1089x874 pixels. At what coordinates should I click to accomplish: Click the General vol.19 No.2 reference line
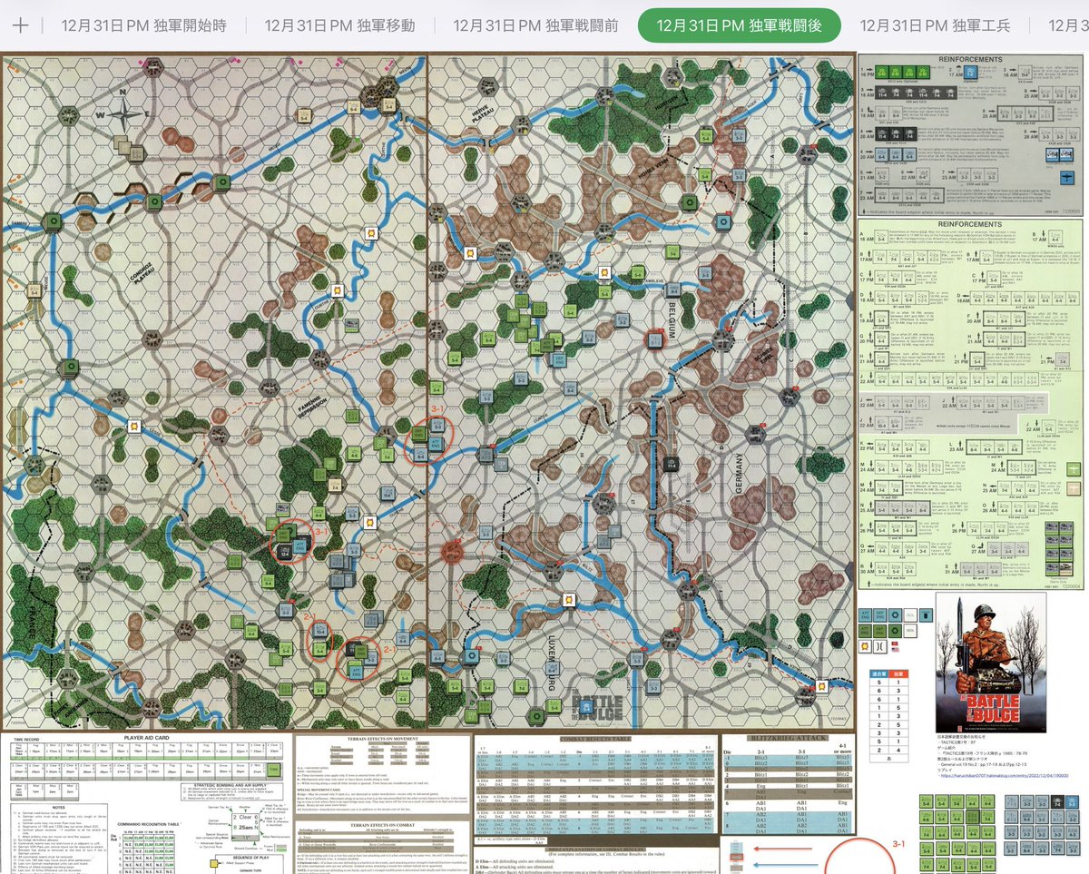983,764
